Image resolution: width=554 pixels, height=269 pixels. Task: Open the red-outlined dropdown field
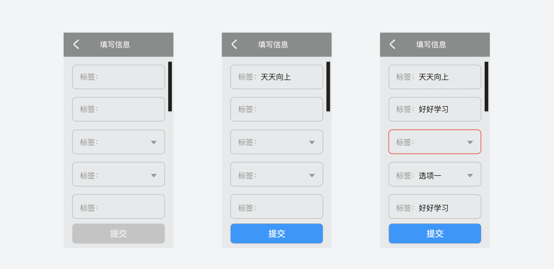click(x=434, y=142)
